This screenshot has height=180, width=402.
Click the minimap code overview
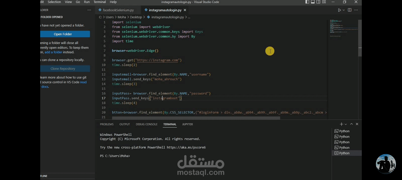coord(343,28)
